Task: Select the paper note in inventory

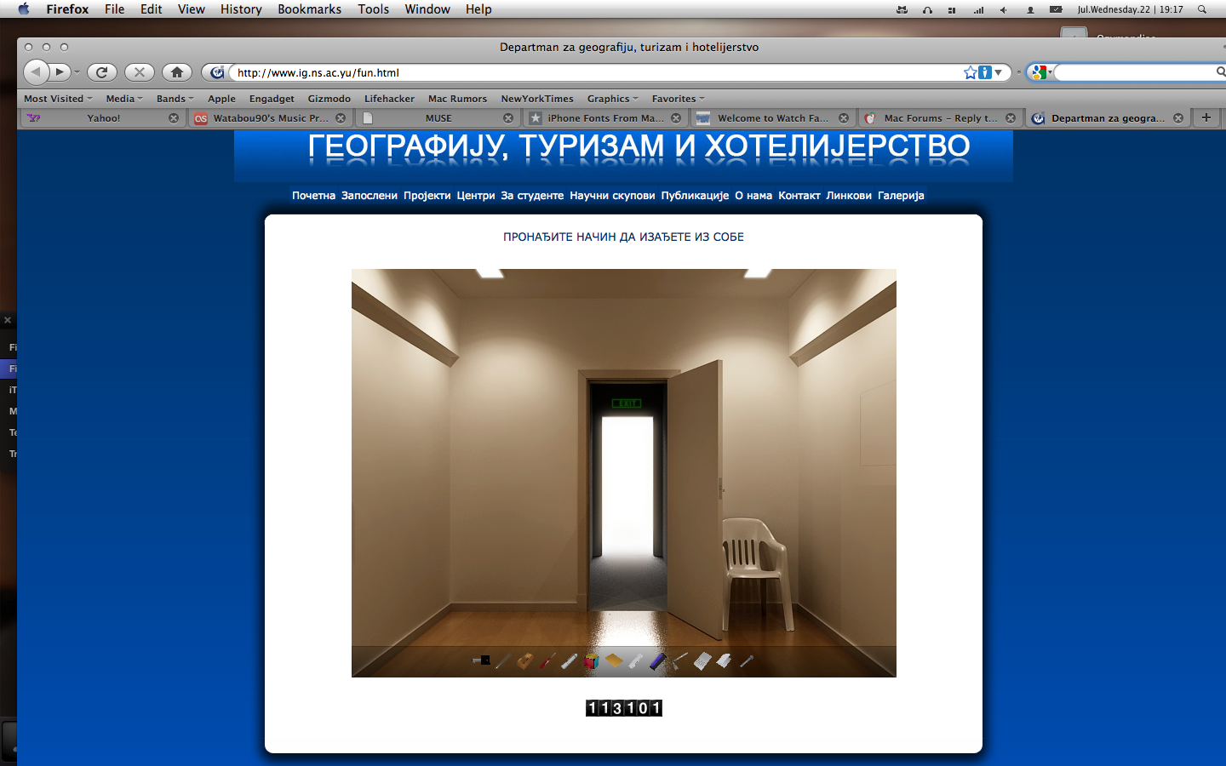Action: click(x=702, y=660)
